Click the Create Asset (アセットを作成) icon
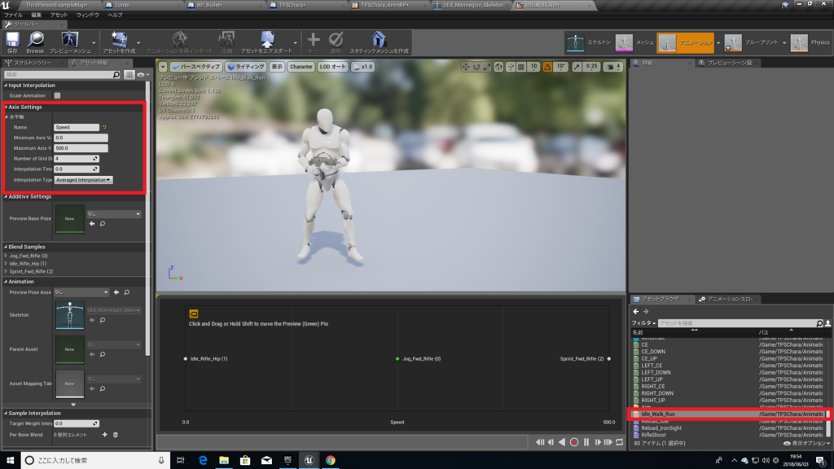834x469 pixels. pyautogui.click(x=119, y=39)
